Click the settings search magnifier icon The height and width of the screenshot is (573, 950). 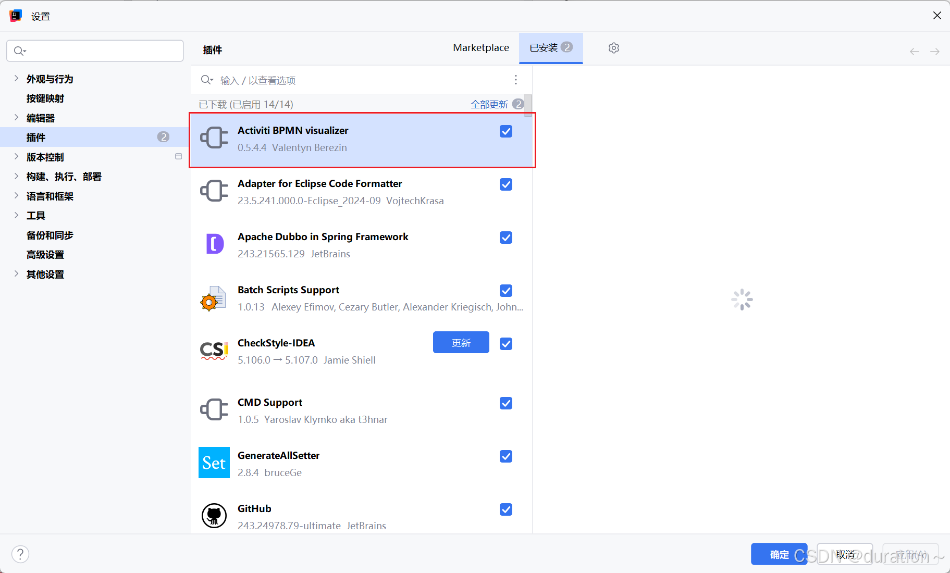coord(20,51)
